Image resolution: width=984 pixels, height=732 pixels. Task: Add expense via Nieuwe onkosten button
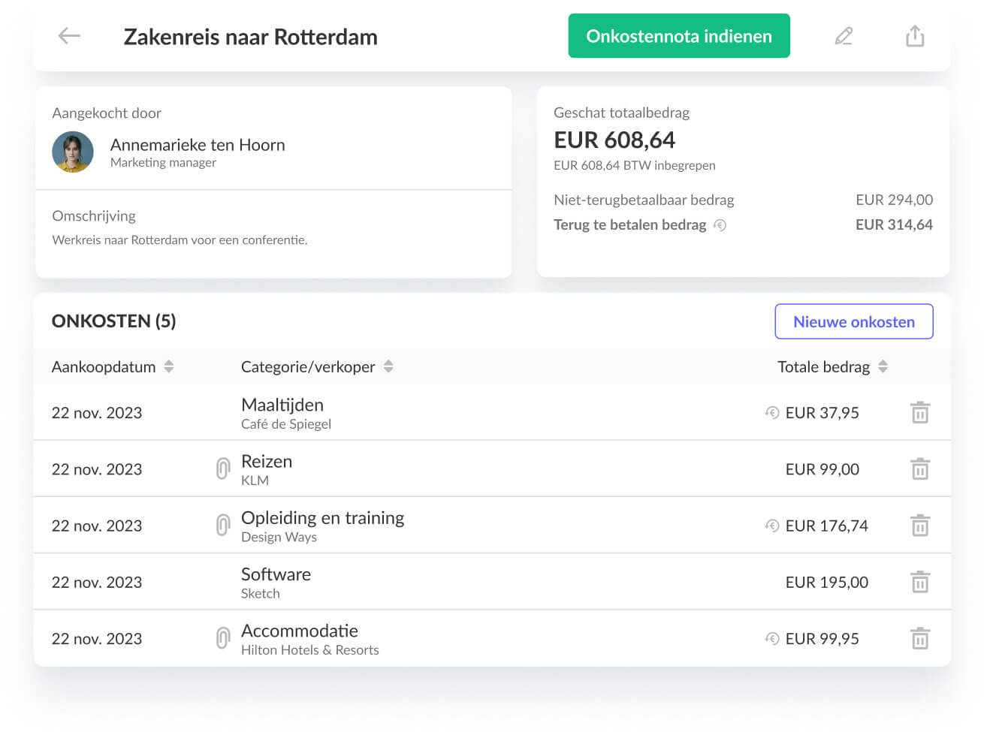click(854, 321)
